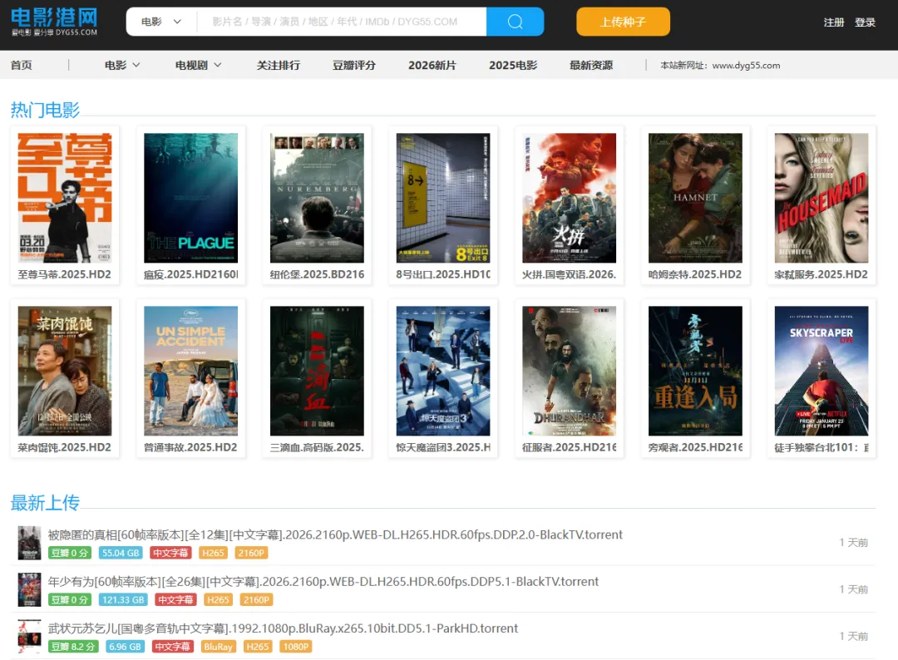Click the 121.33 GB size tag

coord(123,600)
